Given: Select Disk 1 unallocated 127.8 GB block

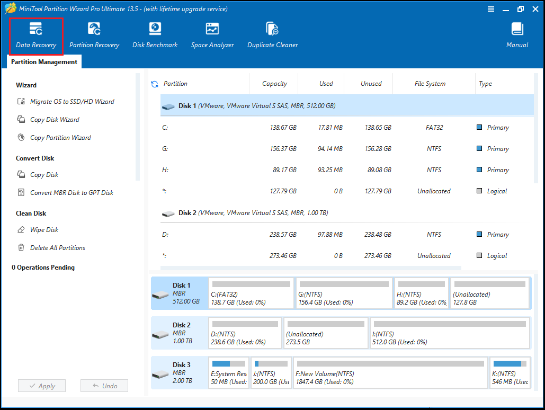Looking at the screenshot, I should point(490,293).
